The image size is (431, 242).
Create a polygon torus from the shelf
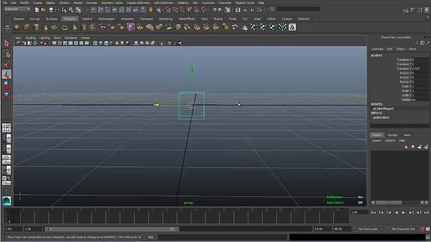coord(65,27)
